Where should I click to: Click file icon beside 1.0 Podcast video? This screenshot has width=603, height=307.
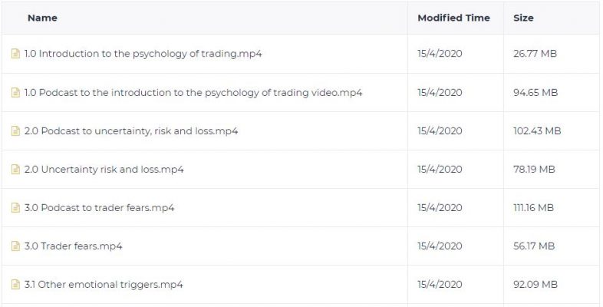pos(15,92)
